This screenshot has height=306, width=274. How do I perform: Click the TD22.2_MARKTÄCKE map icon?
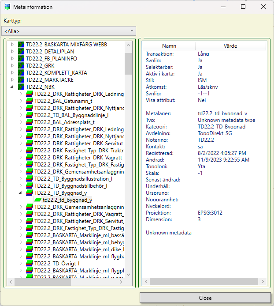tap(21, 80)
